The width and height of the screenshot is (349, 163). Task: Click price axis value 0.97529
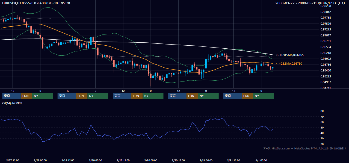(x=326, y=24)
